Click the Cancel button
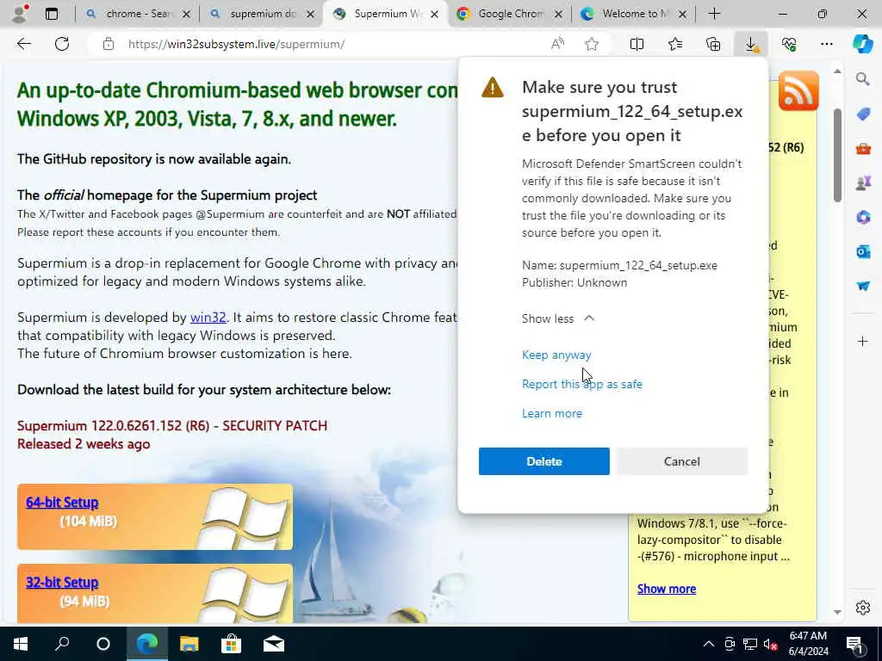The height and width of the screenshot is (661, 882). 682,461
